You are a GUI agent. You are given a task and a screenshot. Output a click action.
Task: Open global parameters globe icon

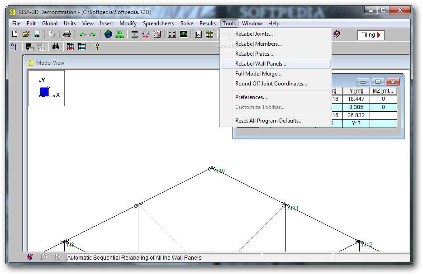click(108, 34)
